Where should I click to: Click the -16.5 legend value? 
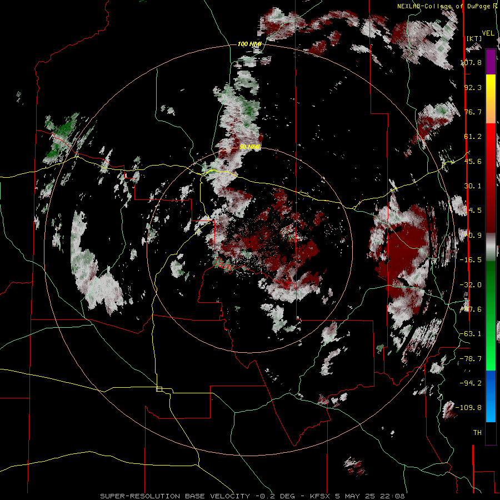tap(471, 260)
